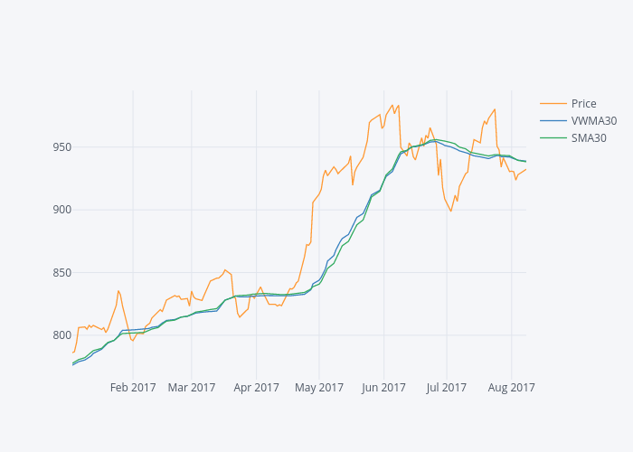The image size is (633, 452).
Task: Click the Price line's lowest dip in July 2017
Action: pos(450,212)
